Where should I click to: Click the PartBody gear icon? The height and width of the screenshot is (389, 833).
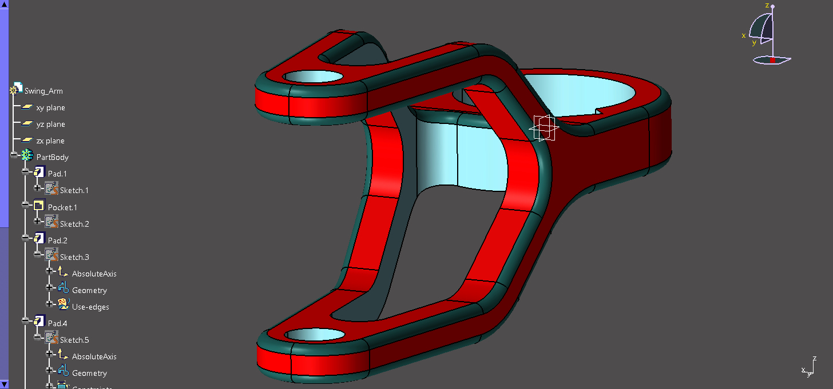point(27,156)
